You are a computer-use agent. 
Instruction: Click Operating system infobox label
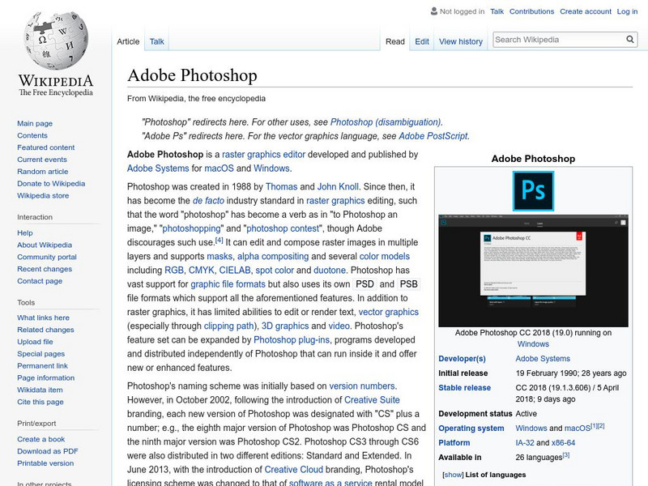click(471, 428)
